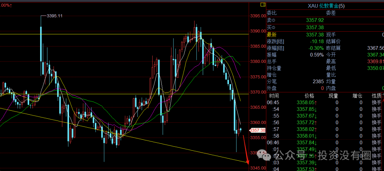Click the 振幅 amplitude value 0.59%
Image resolution: width=384 pixels, height=171 pixels.
click(x=317, y=55)
